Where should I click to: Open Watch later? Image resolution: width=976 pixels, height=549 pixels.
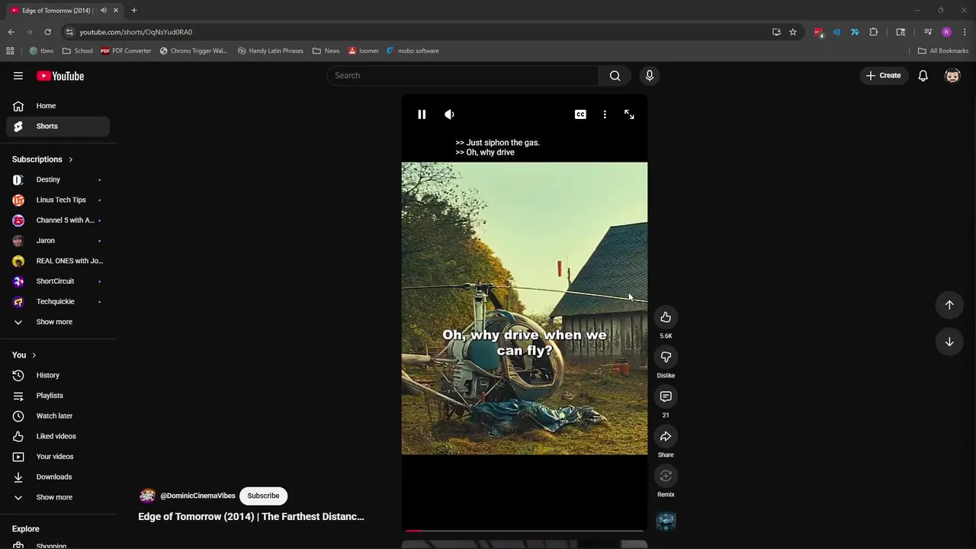coord(58,416)
